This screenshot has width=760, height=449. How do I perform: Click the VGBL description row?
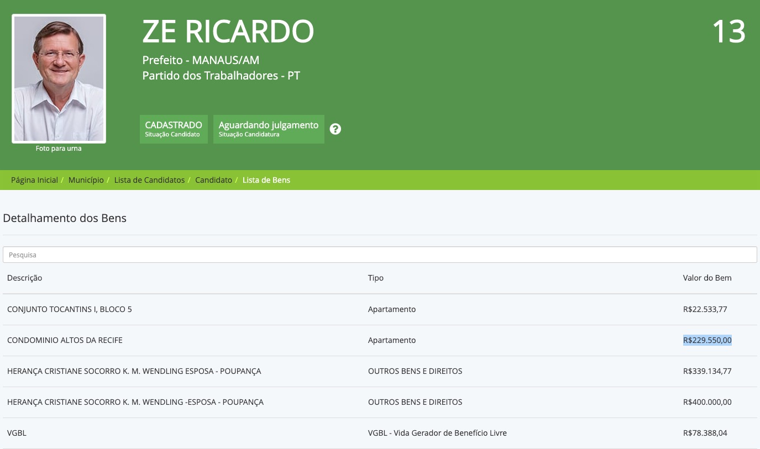[x=17, y=433]
